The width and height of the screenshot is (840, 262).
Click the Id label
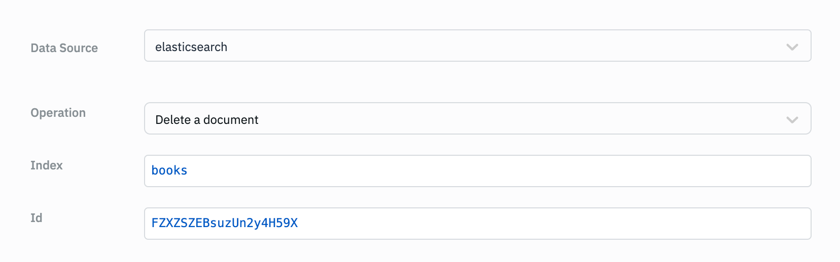click(37, 218)
